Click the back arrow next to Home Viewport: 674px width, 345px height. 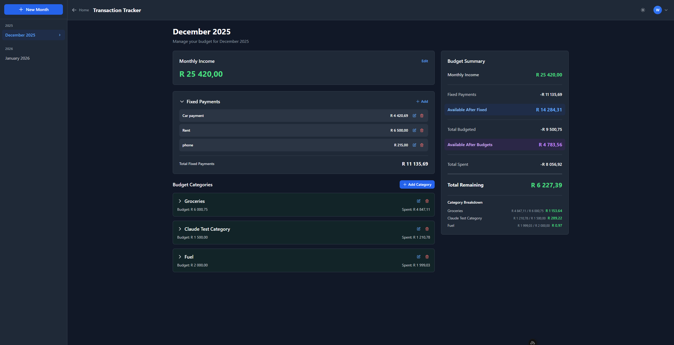tap(74, 10)
